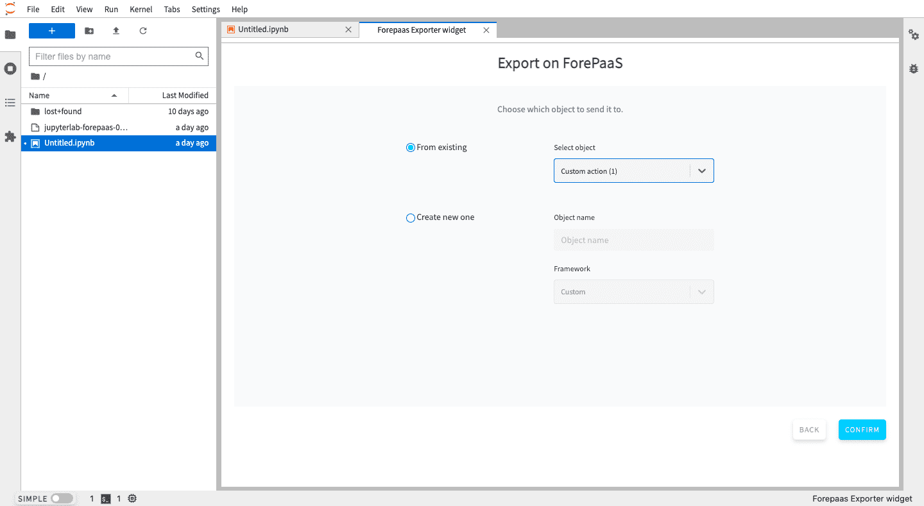Click the New Launcher plus button
The image size is (924, 506).
(x=52, y=31)
